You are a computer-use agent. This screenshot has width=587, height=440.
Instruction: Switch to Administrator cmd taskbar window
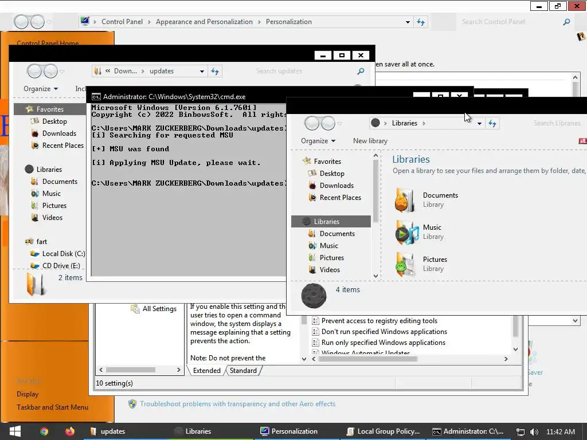click(468, 431)
